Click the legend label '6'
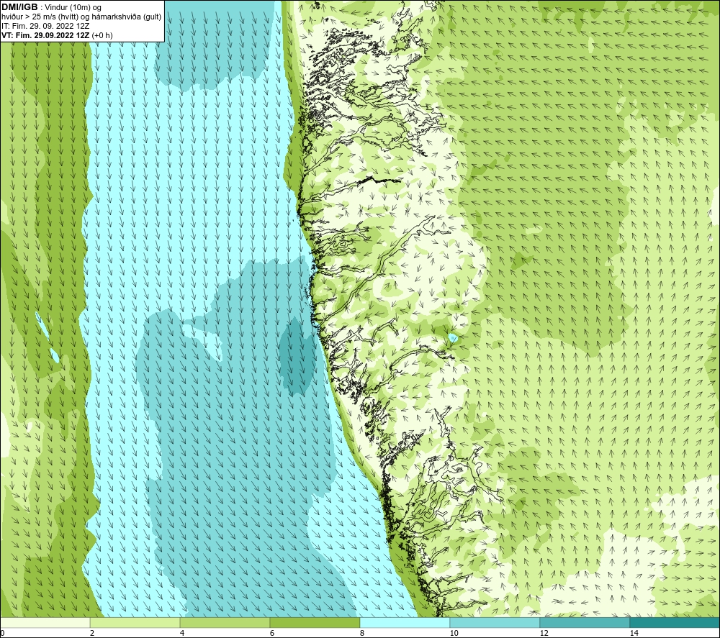This screenshot has height=638, width=720. [x=272, y=633]
